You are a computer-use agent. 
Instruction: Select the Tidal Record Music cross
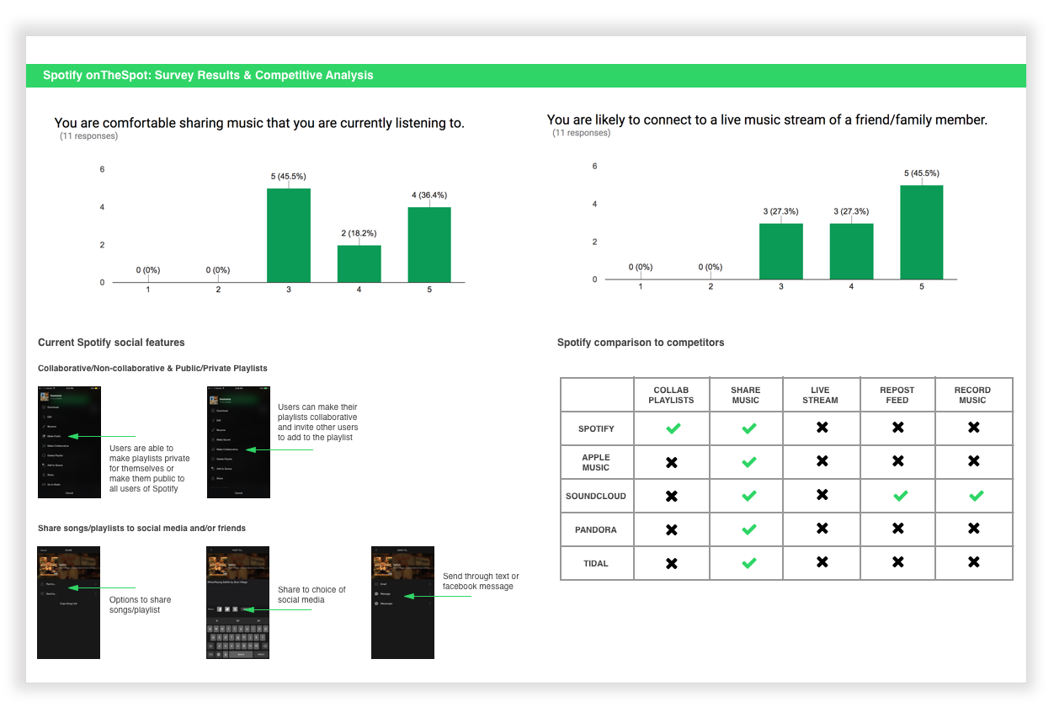(x=974, y=562)
